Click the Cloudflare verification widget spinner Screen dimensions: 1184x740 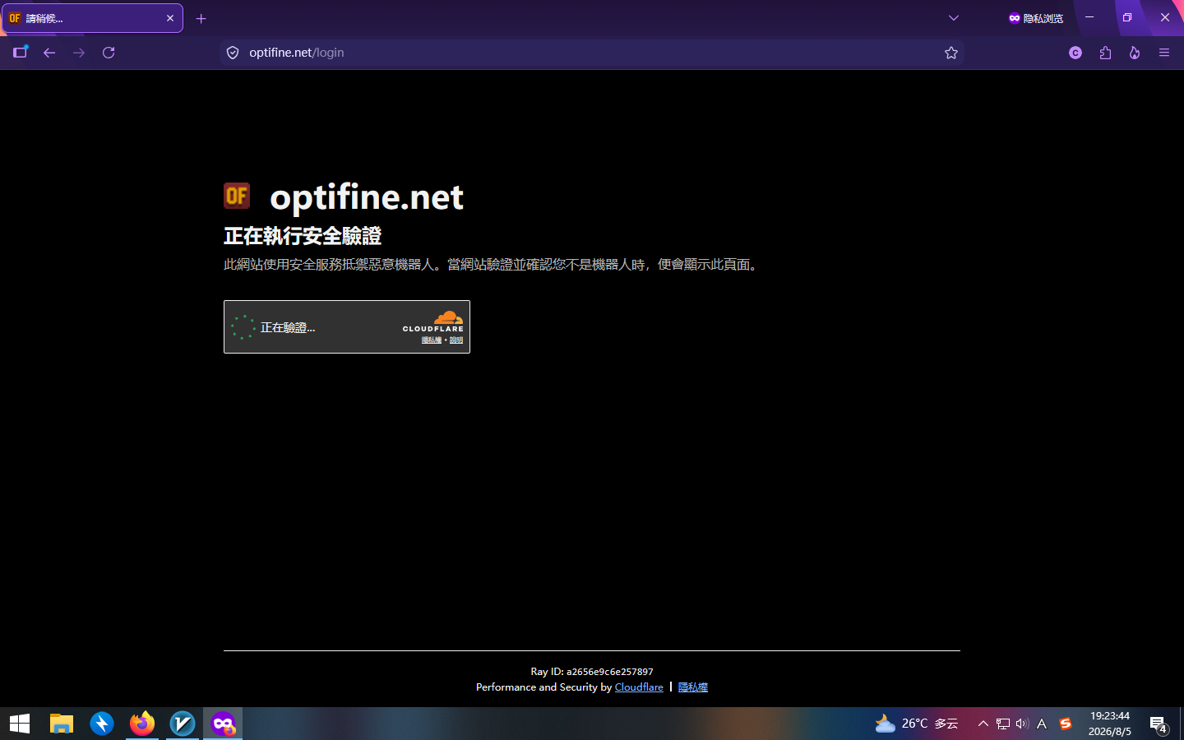(243, 327)
